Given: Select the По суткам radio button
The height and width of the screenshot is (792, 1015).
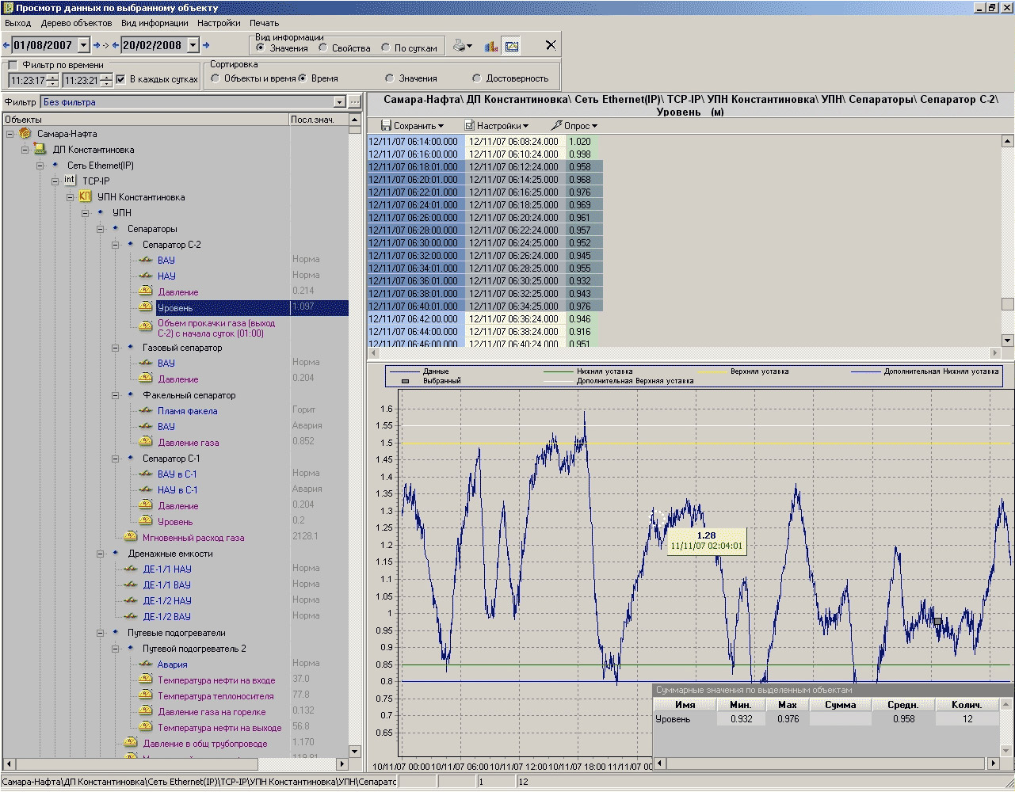Looking at the screenshot, I should (386, 48).
